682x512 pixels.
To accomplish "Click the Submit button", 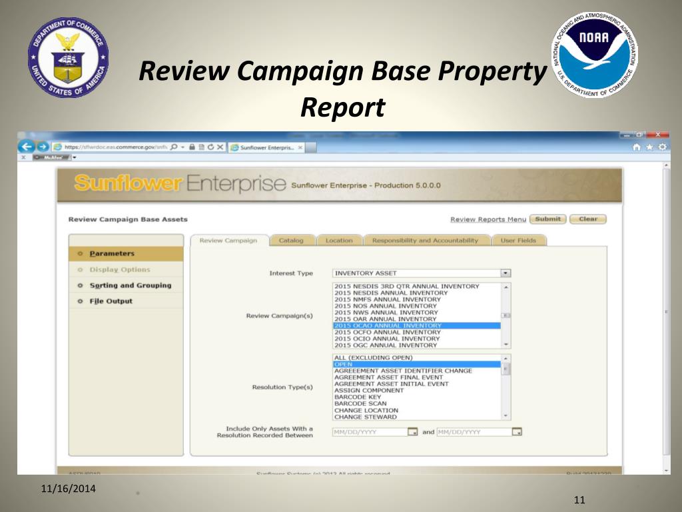I will [547, 219].
